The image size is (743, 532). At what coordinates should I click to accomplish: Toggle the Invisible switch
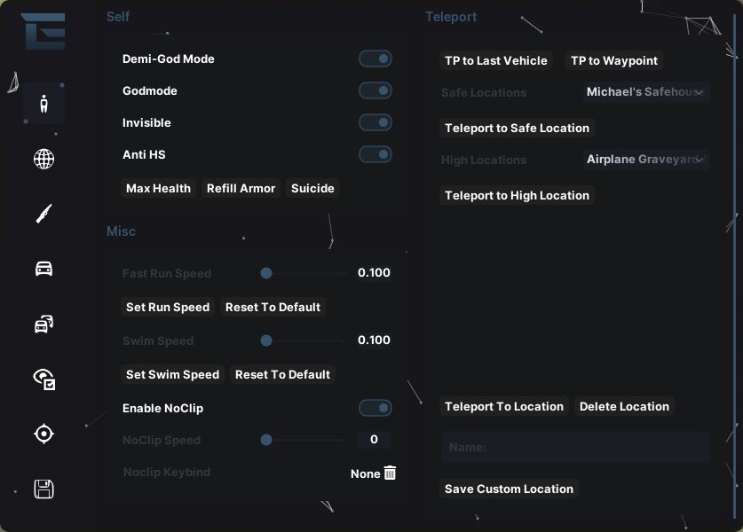point(375,122)
